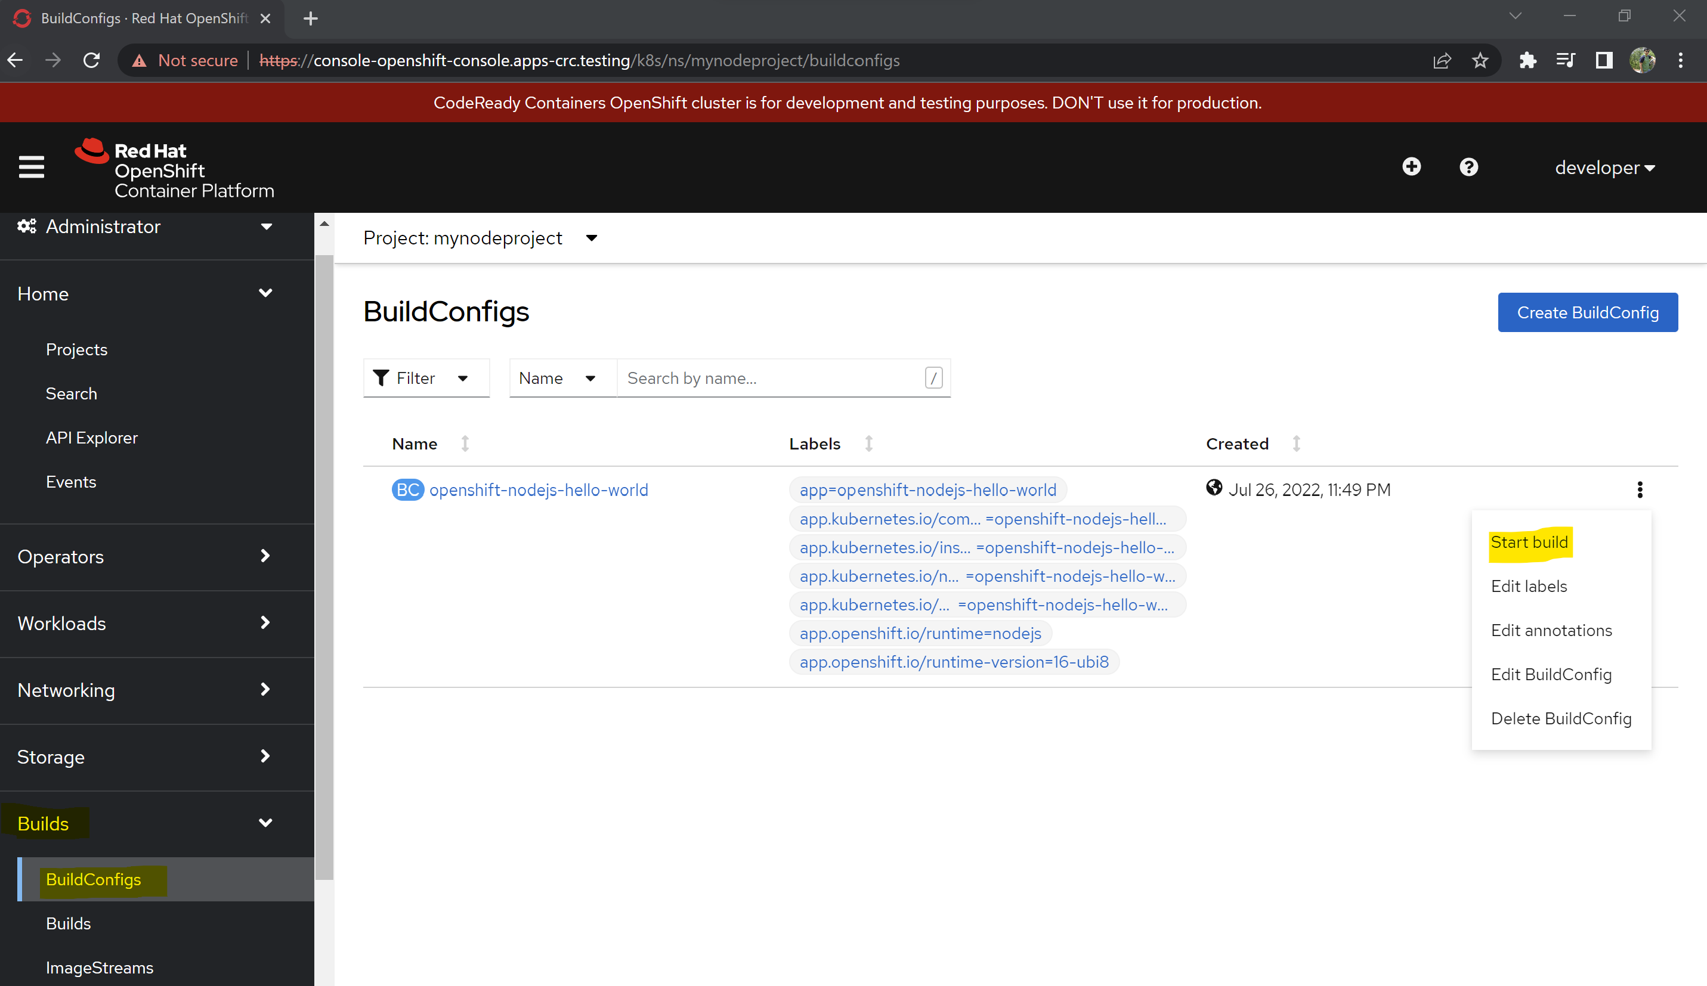Click the Chrome extensions puzzle icon
The width and height of the screenshot is (1707, 986).
[x=1527, y=60]
